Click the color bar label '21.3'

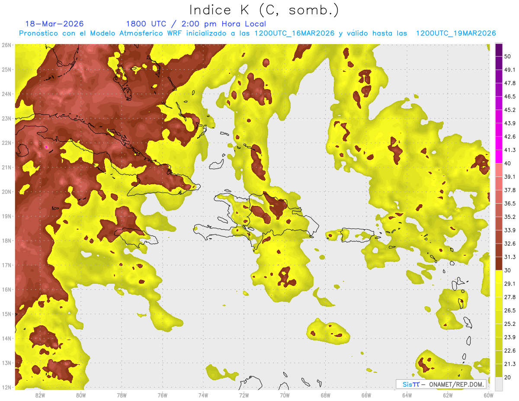pyautogui.click(x=510, y=364)
